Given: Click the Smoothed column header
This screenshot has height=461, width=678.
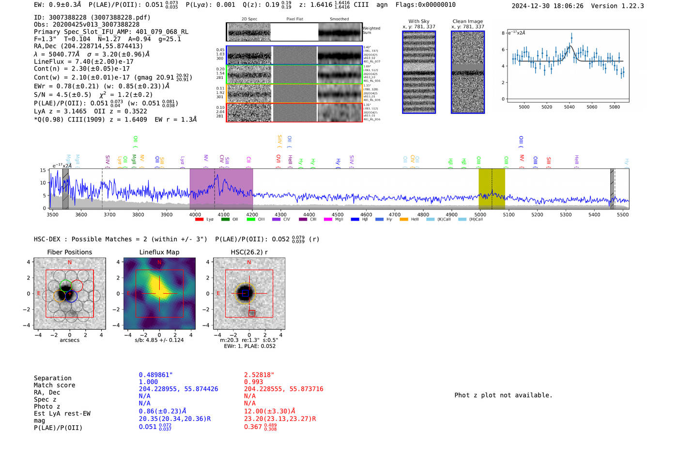Looking at the screenshot, I should [x=339, y=19].
